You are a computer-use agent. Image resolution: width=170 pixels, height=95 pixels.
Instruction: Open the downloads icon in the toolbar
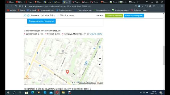158,6
